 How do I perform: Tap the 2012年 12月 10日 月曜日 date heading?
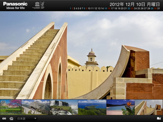(x=135, y=5)
